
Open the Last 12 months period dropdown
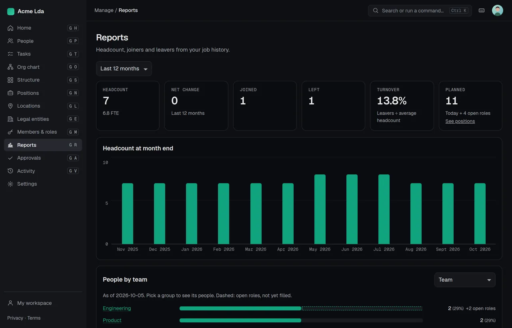(124, 69)
